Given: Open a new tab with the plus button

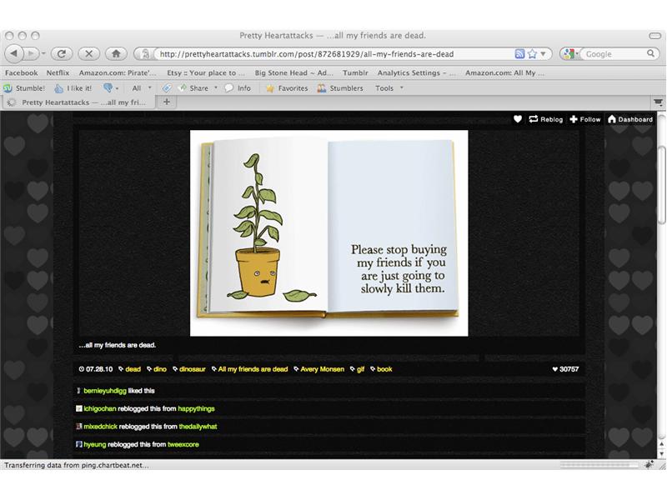Looking at the screenshot, I should click(x=167, y=102).
